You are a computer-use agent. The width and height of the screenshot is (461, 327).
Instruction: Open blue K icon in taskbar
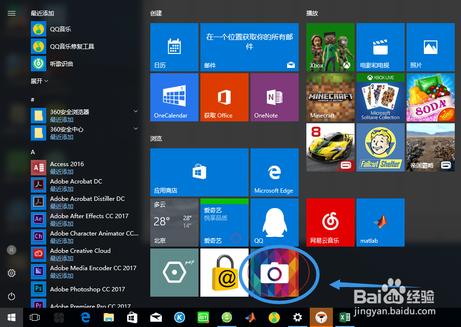(179, 317)
